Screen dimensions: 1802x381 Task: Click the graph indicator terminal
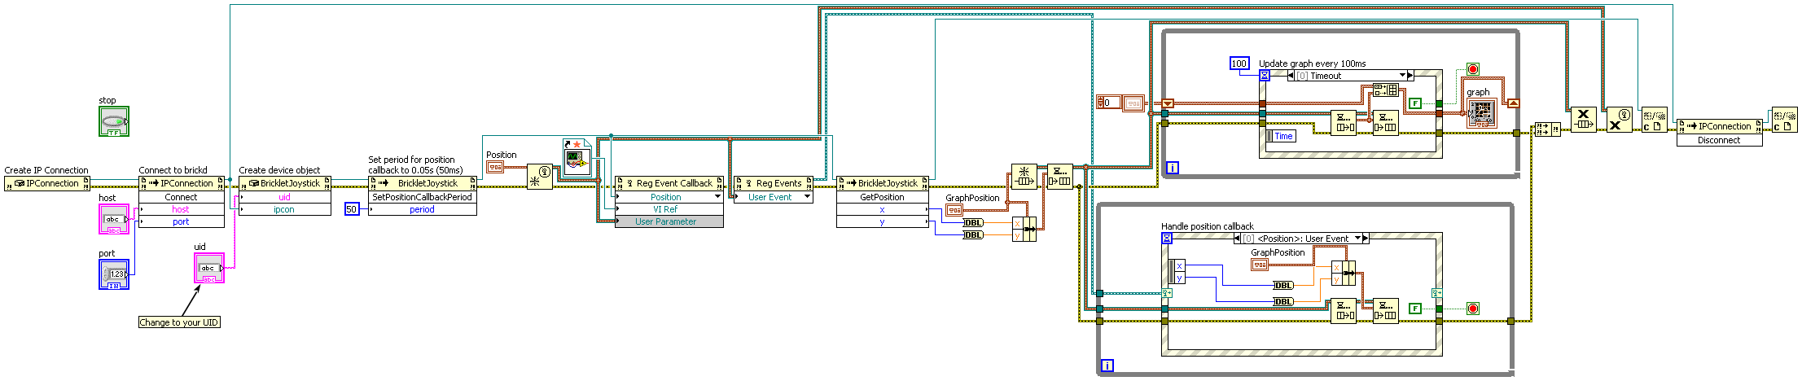(1482, 113)
